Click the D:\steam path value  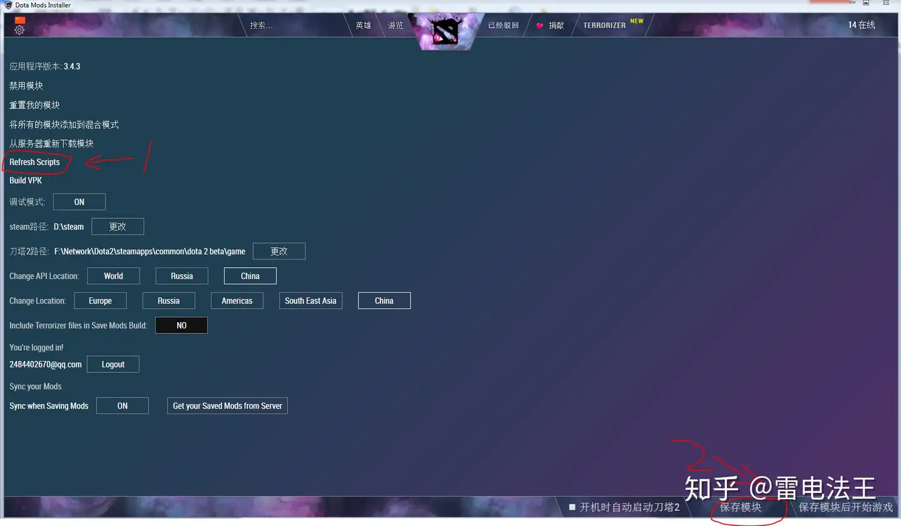pos(69,227)
